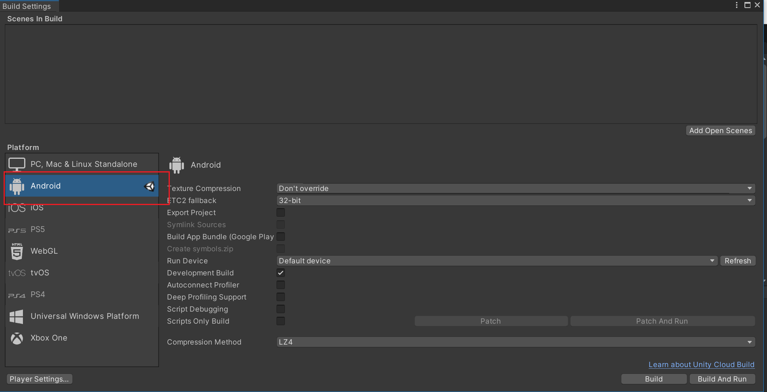This screenshot has width=767, height=392.
Task: Click the Android icon in settings header
Action: 177,165
